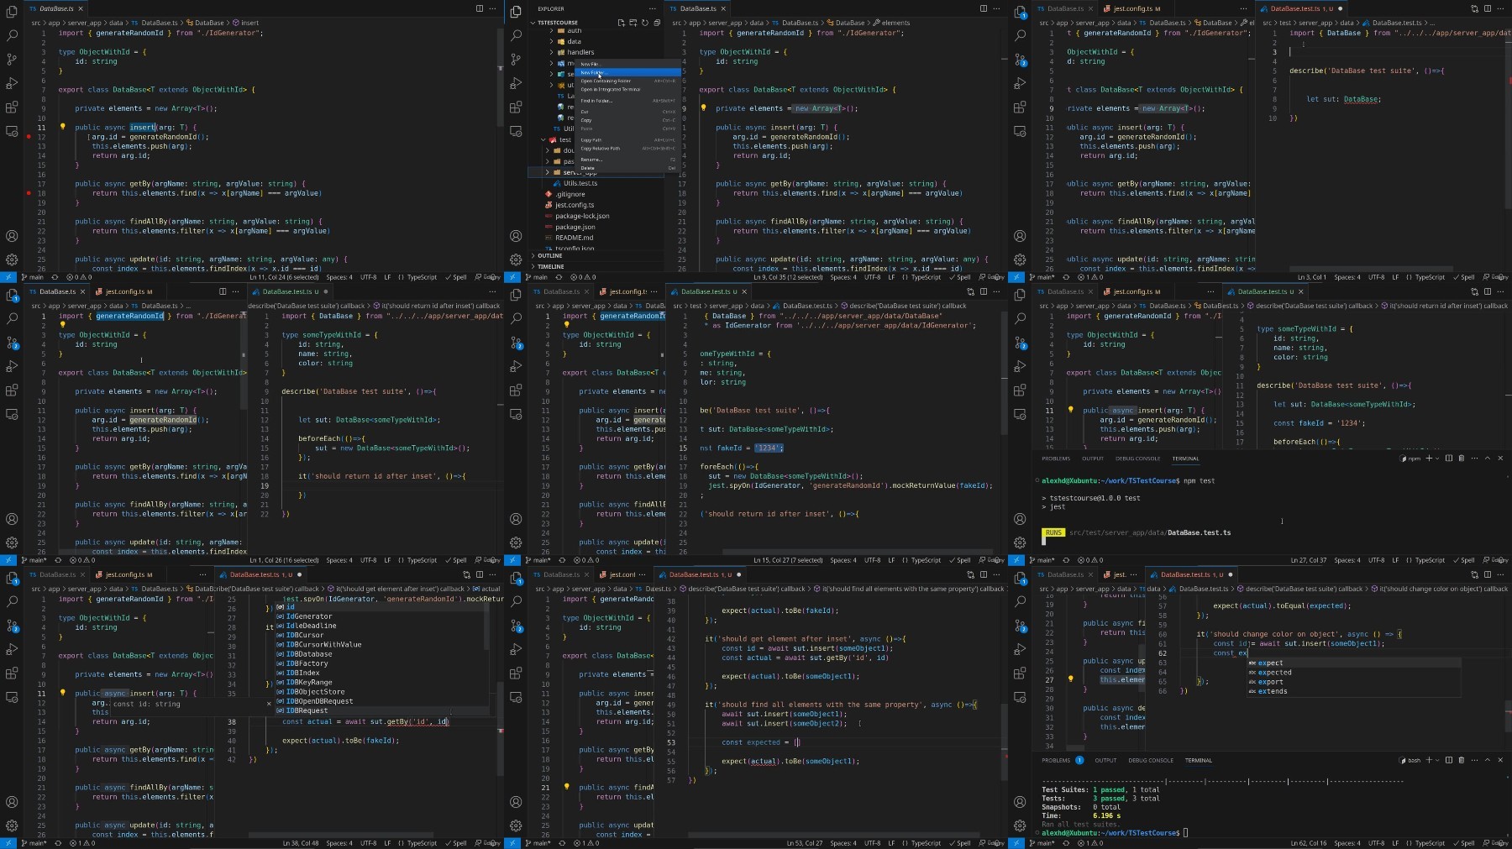Collapse all folders in TSTESTCOURSE explorer
This screenshot has height=849, width=1512.
(656, 23)
